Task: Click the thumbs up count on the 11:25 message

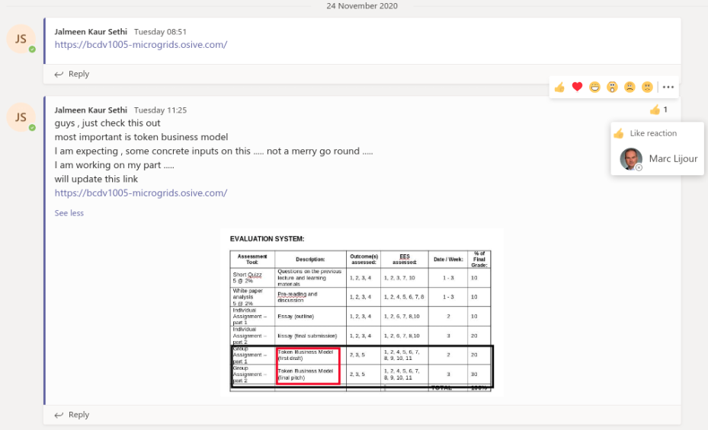Action: pos(658,110)
